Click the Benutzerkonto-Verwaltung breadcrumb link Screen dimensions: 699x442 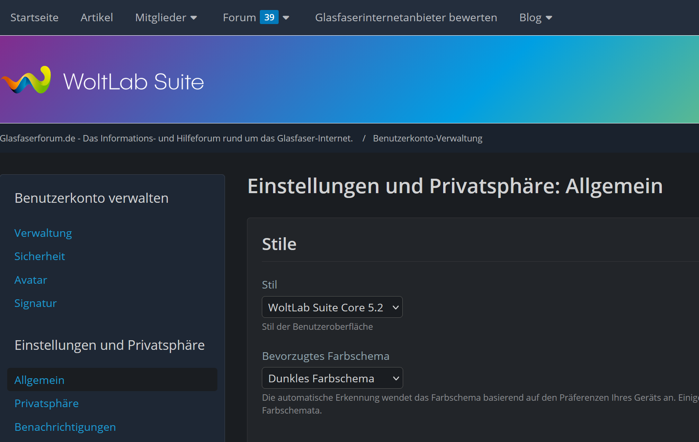(428, 138)
